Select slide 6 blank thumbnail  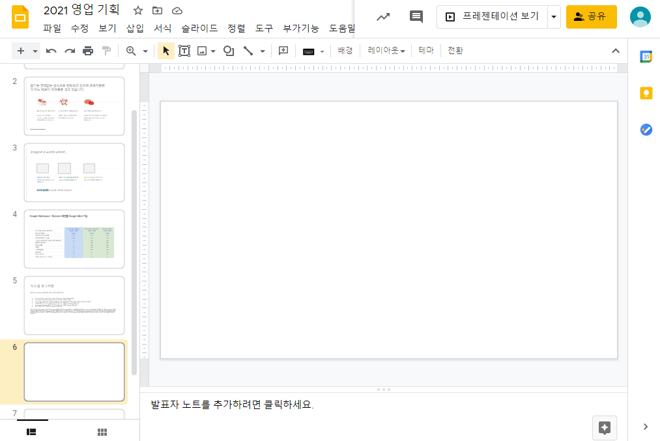pos(74,372)
